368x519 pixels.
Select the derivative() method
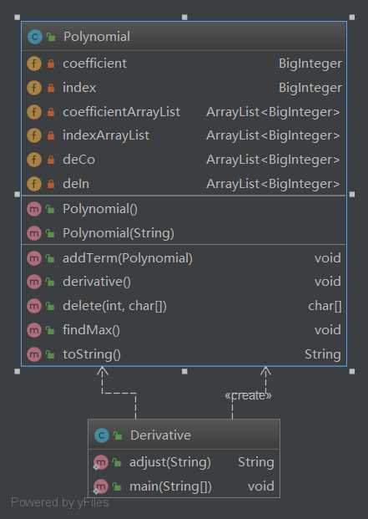(184, 282)
